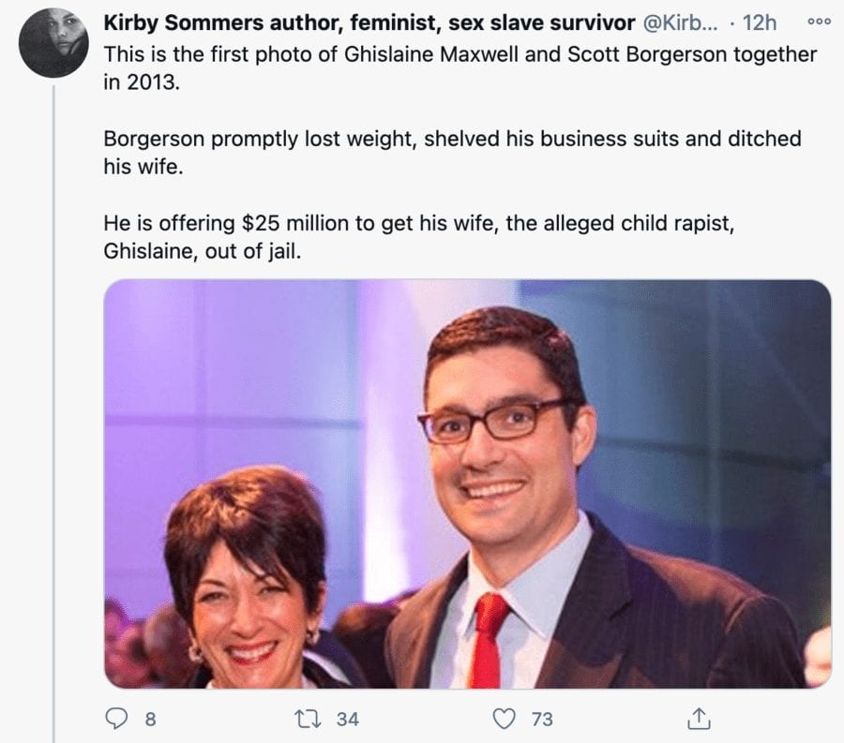Retweet this post using the retweet icon
Viewport: 844px width, 743px height.
pyautogui.click(x=317, y=719)
